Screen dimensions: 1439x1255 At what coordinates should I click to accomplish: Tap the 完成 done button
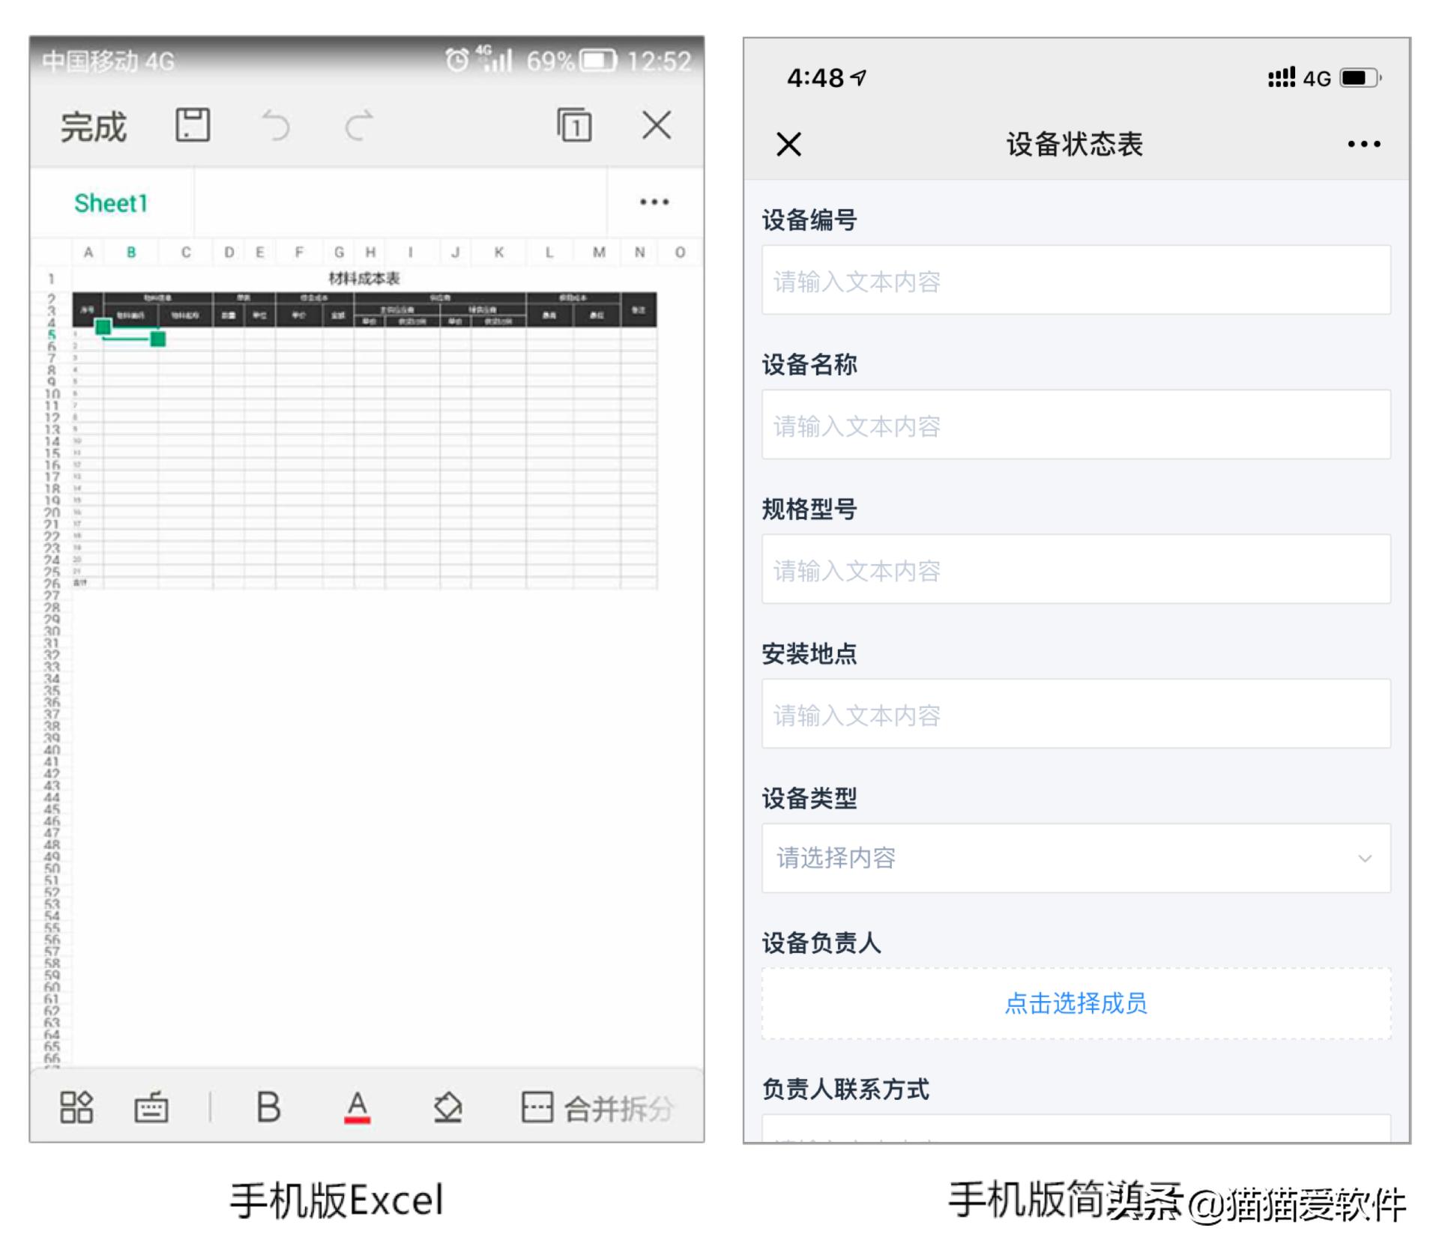pos(93,126)
